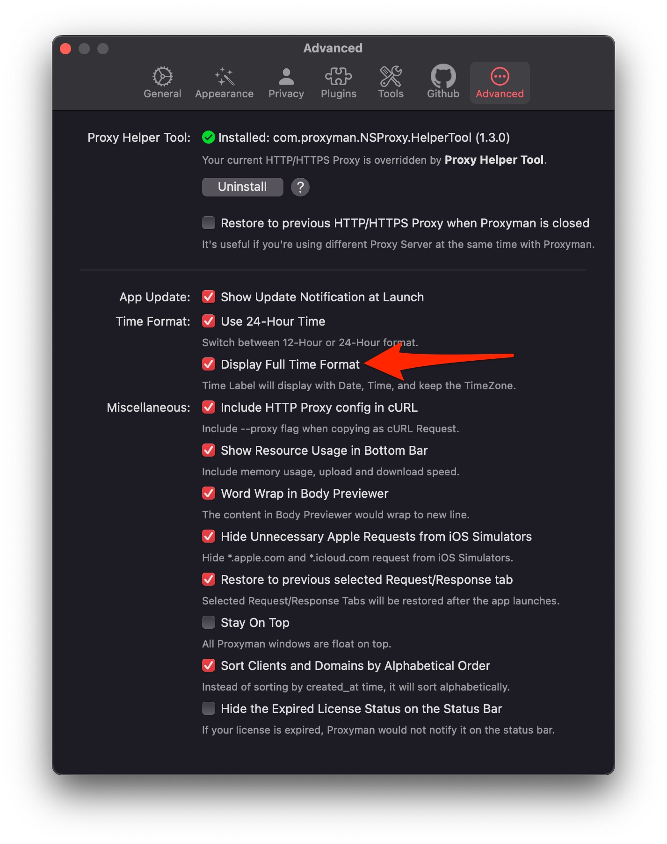Toggle Display Full Time Format checkbox
Screen dimensions: 667x844
[209, 364]
